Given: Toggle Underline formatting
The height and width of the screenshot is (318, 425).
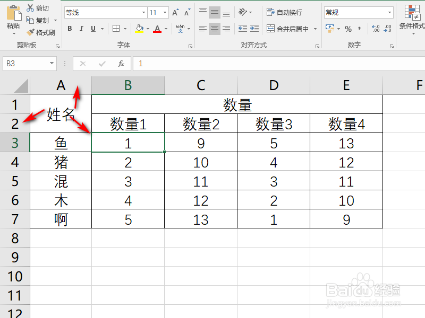Looking at the screenshot, I should tap(93, 29).
